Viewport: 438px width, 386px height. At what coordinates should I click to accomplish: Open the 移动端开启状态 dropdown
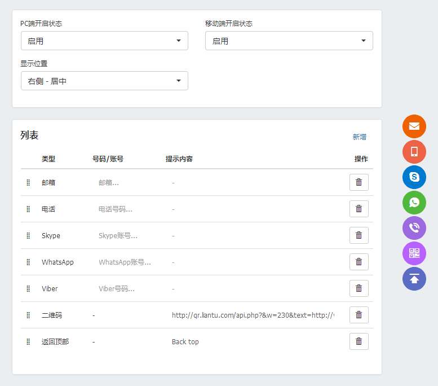(289, 41)
